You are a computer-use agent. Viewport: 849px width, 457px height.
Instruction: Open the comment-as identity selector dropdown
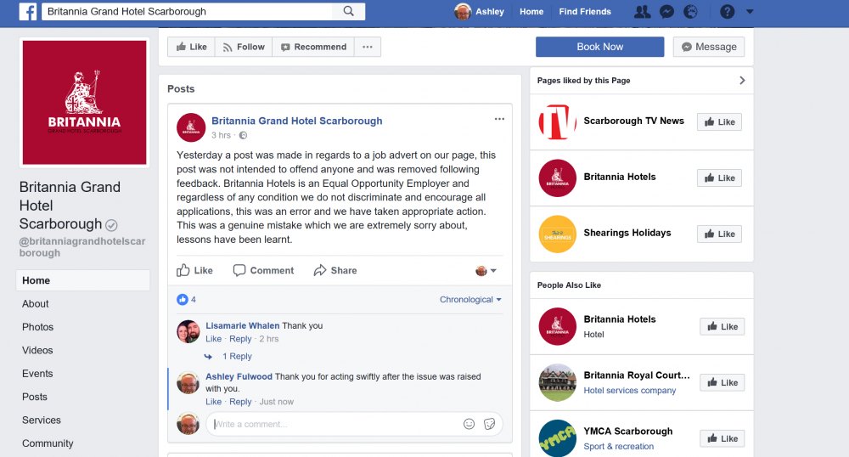486,270
